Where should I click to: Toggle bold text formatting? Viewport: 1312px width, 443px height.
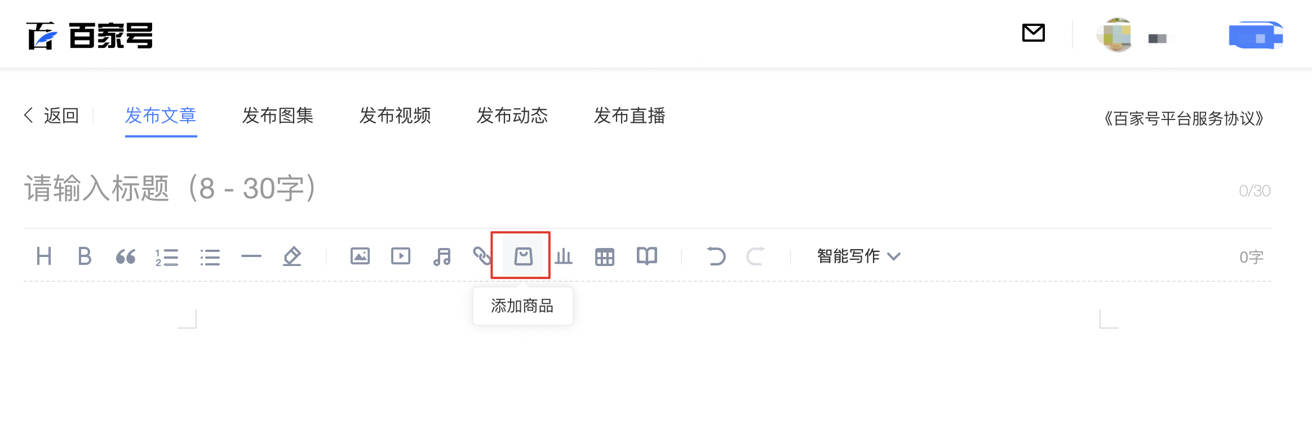85,256
